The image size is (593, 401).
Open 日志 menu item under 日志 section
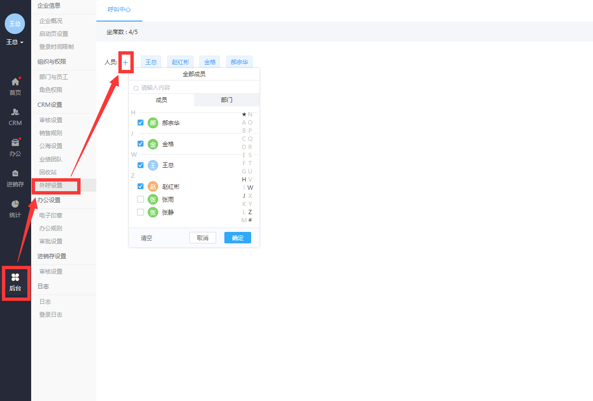click(45, 302)
